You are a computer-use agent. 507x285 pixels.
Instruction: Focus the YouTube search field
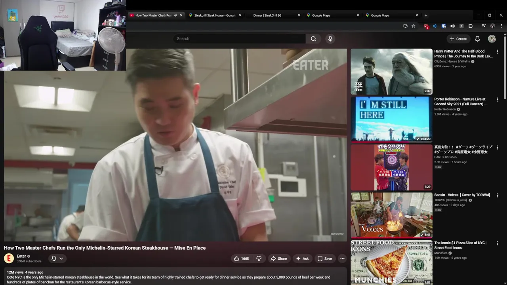click(239, 39)
